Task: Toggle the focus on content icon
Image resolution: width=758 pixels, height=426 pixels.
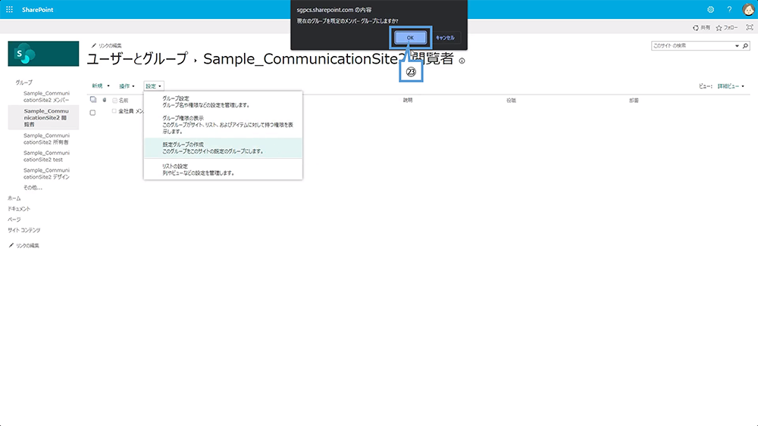Action: click(750, 27)
